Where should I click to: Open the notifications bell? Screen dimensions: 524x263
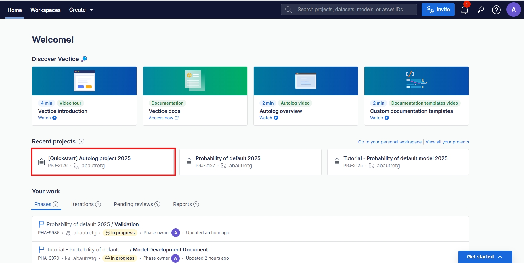coord(464,10)
